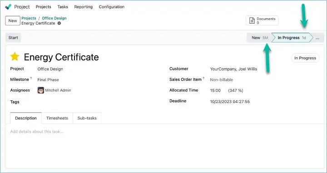Switch to the Description tab
The image size is (327, 173).
pyautogui.click(x=26, y=118)
